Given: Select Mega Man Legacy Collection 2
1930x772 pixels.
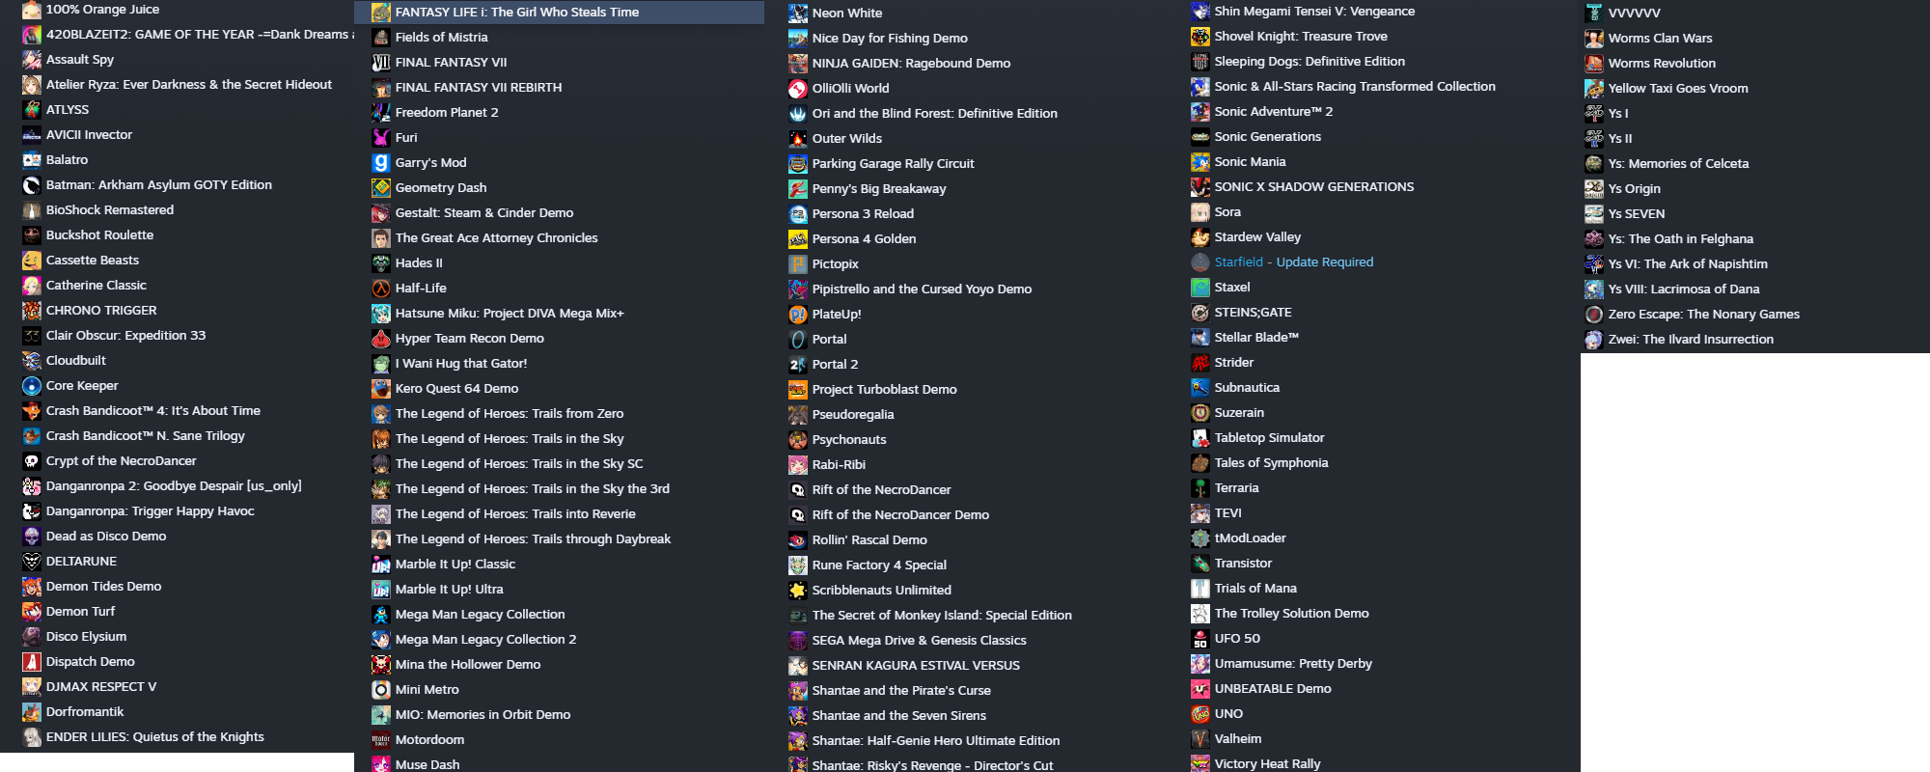Looking at the screenshot, I should 485,640.
